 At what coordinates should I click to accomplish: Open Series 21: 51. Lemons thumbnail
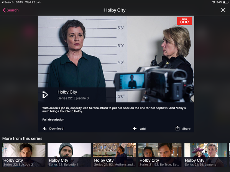coord(205,155)
